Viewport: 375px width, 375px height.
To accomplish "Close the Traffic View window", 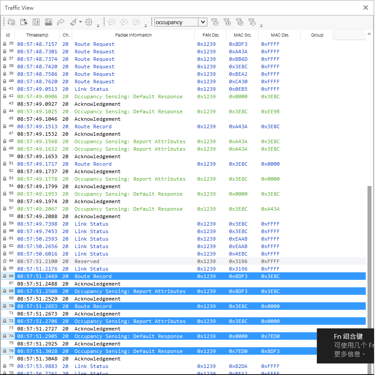I will 365,7.
